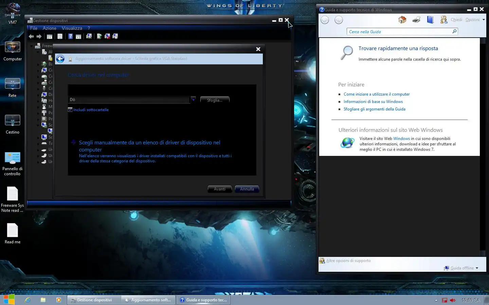
Task: Select Computer desktop icon
Action: [13, 51]
